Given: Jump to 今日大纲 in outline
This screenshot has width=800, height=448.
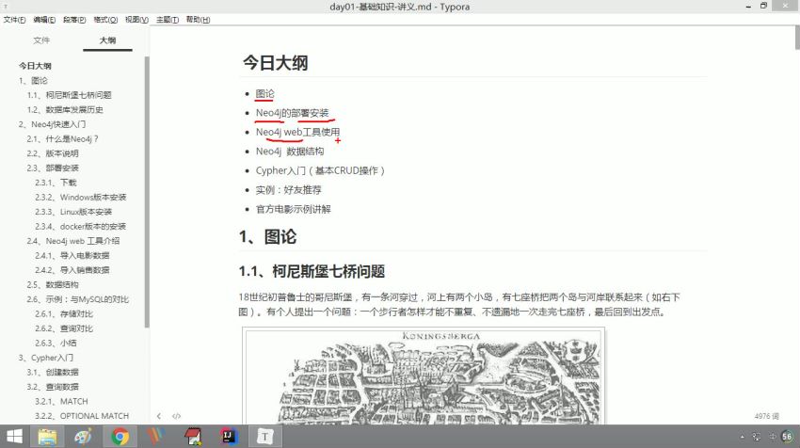Looking at the screenshot, I should [35, 66].
